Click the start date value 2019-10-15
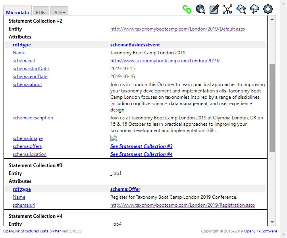This screenshot has height=238, width=287. click(x=122, y=69)
